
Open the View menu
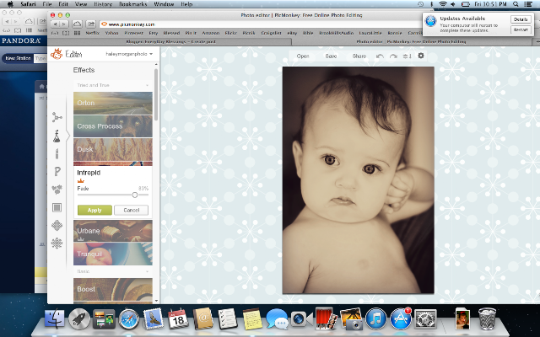tap(81, 4)
